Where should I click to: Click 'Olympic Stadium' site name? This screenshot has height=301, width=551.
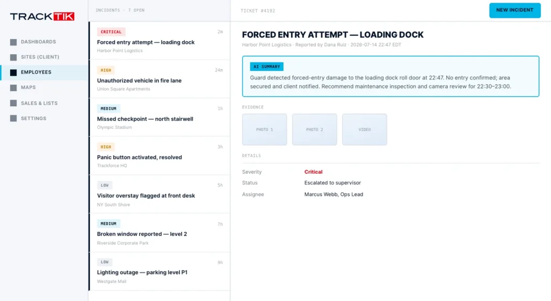(x=115, y=127)
